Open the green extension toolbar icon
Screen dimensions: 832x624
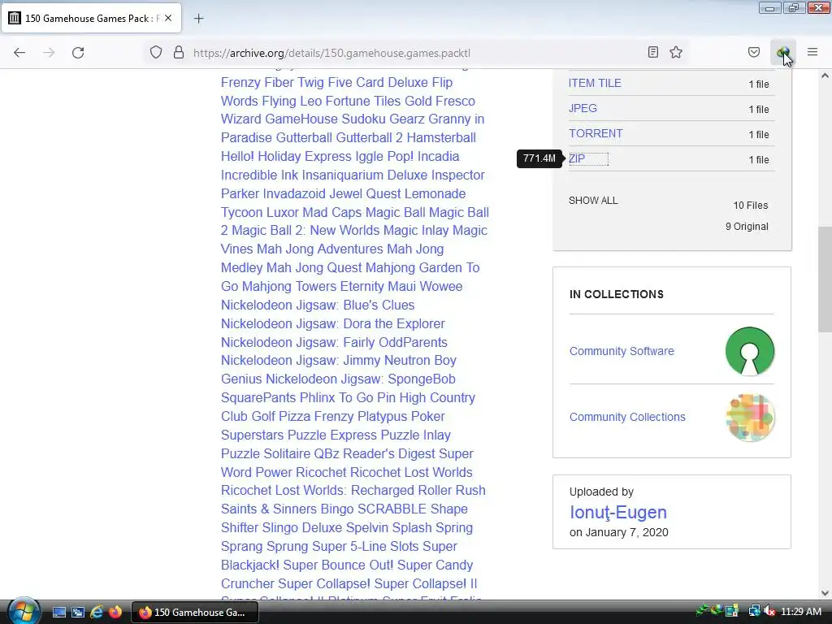[x=783, y=52]
